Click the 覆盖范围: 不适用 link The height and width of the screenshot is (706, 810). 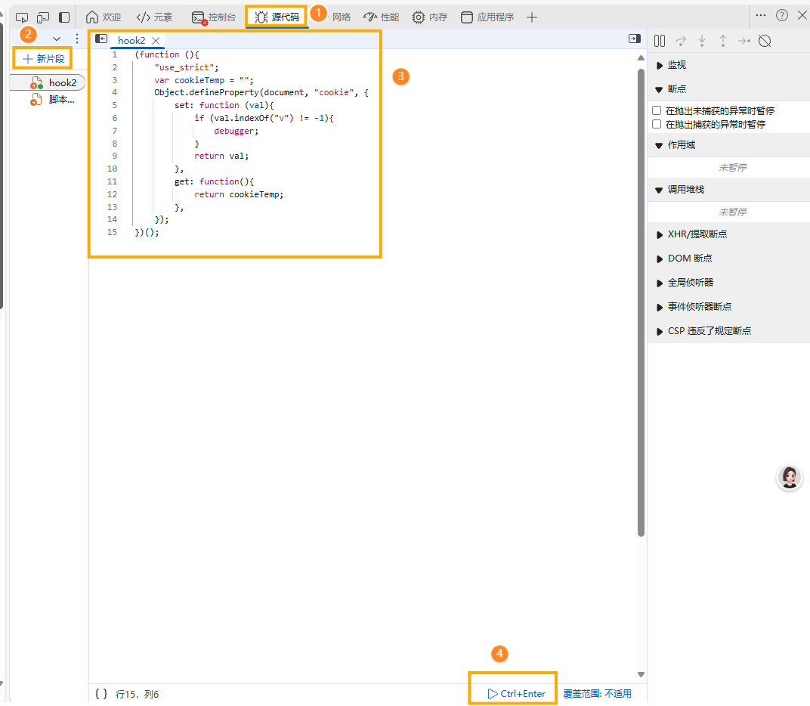point(597,694)
